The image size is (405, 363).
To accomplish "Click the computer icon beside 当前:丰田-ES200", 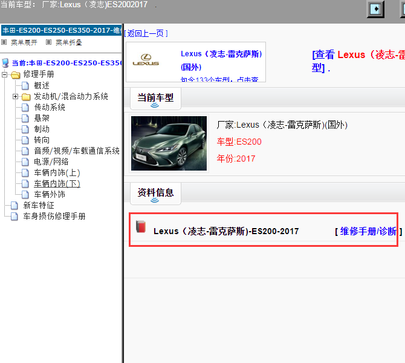I will pos(5,63).
